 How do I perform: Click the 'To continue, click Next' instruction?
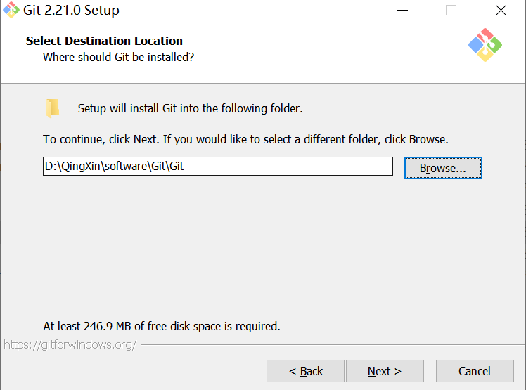tap(245, 139)
